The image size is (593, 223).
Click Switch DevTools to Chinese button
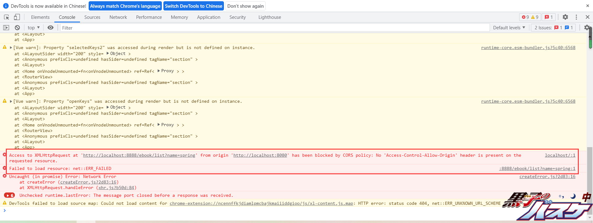click(x=194, y=6)
